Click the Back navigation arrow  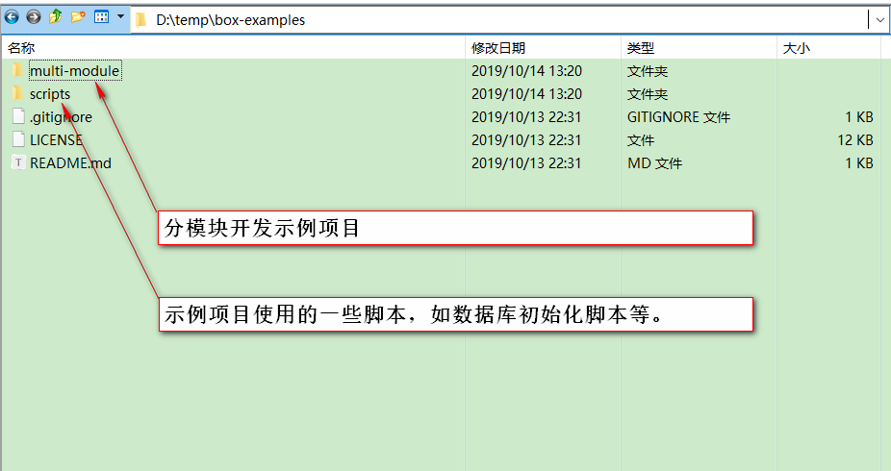pos(12,17)
